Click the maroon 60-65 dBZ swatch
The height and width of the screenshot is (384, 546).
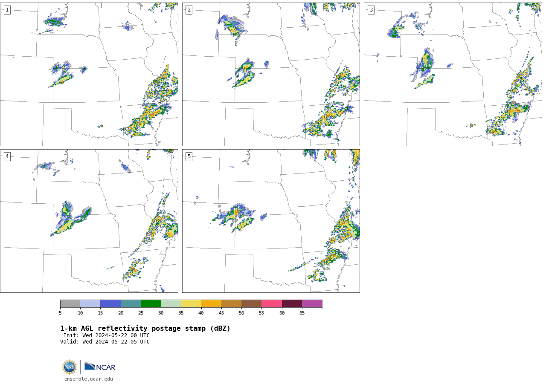292,303
